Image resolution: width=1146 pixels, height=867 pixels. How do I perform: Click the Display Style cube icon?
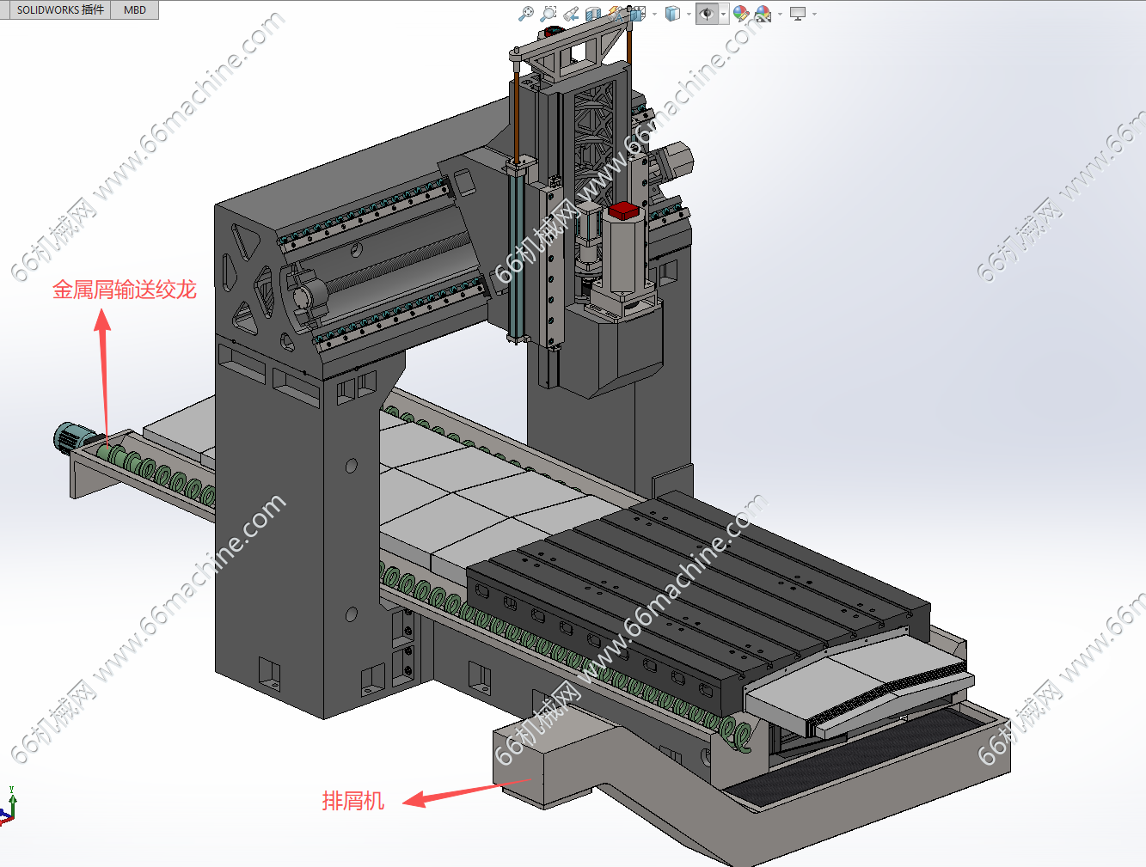point(673,14)
